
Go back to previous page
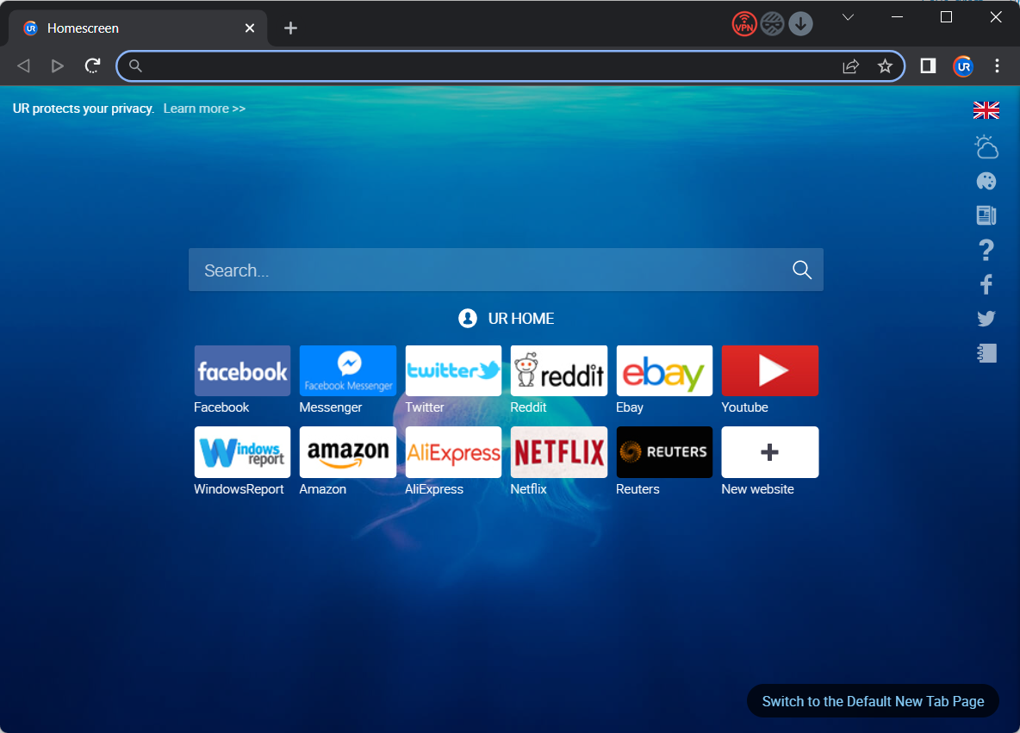[23, 65]
